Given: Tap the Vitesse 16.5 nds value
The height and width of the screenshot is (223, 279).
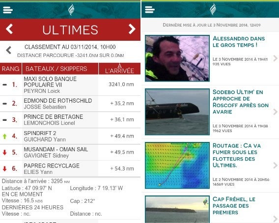Looking at the screenshot, I should 22,200.
